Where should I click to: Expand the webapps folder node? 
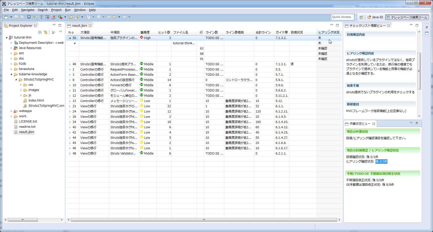pyautogui.click(x=11, y=111)
